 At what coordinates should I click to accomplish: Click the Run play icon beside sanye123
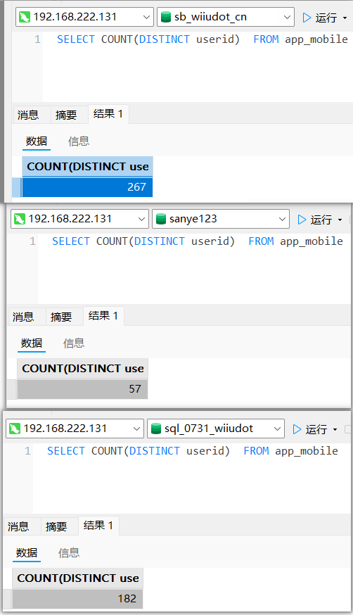coord(302,220)
